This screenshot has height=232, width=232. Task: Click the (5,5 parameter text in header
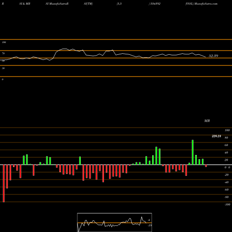tap(119, 4)
